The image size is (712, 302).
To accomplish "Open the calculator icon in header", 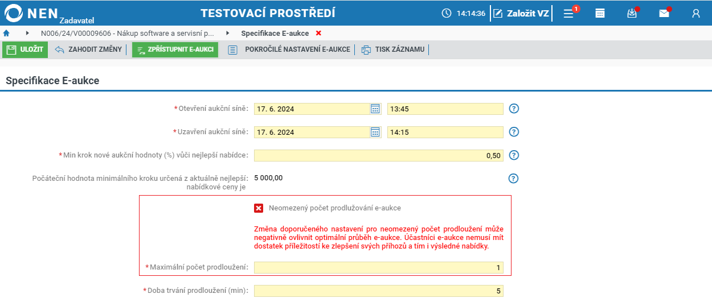I will [x=600, y=14].
